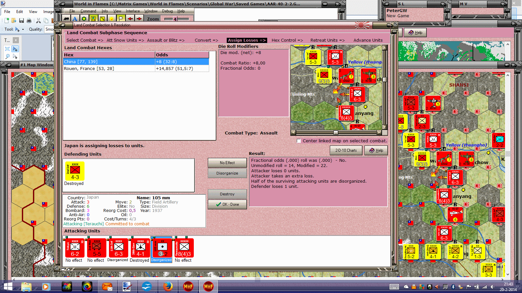The height and width of the screenshot is (293, 522).
Task: Click the white flag toolbar icon
Action: pyautogui.click(x=121, y=19)
